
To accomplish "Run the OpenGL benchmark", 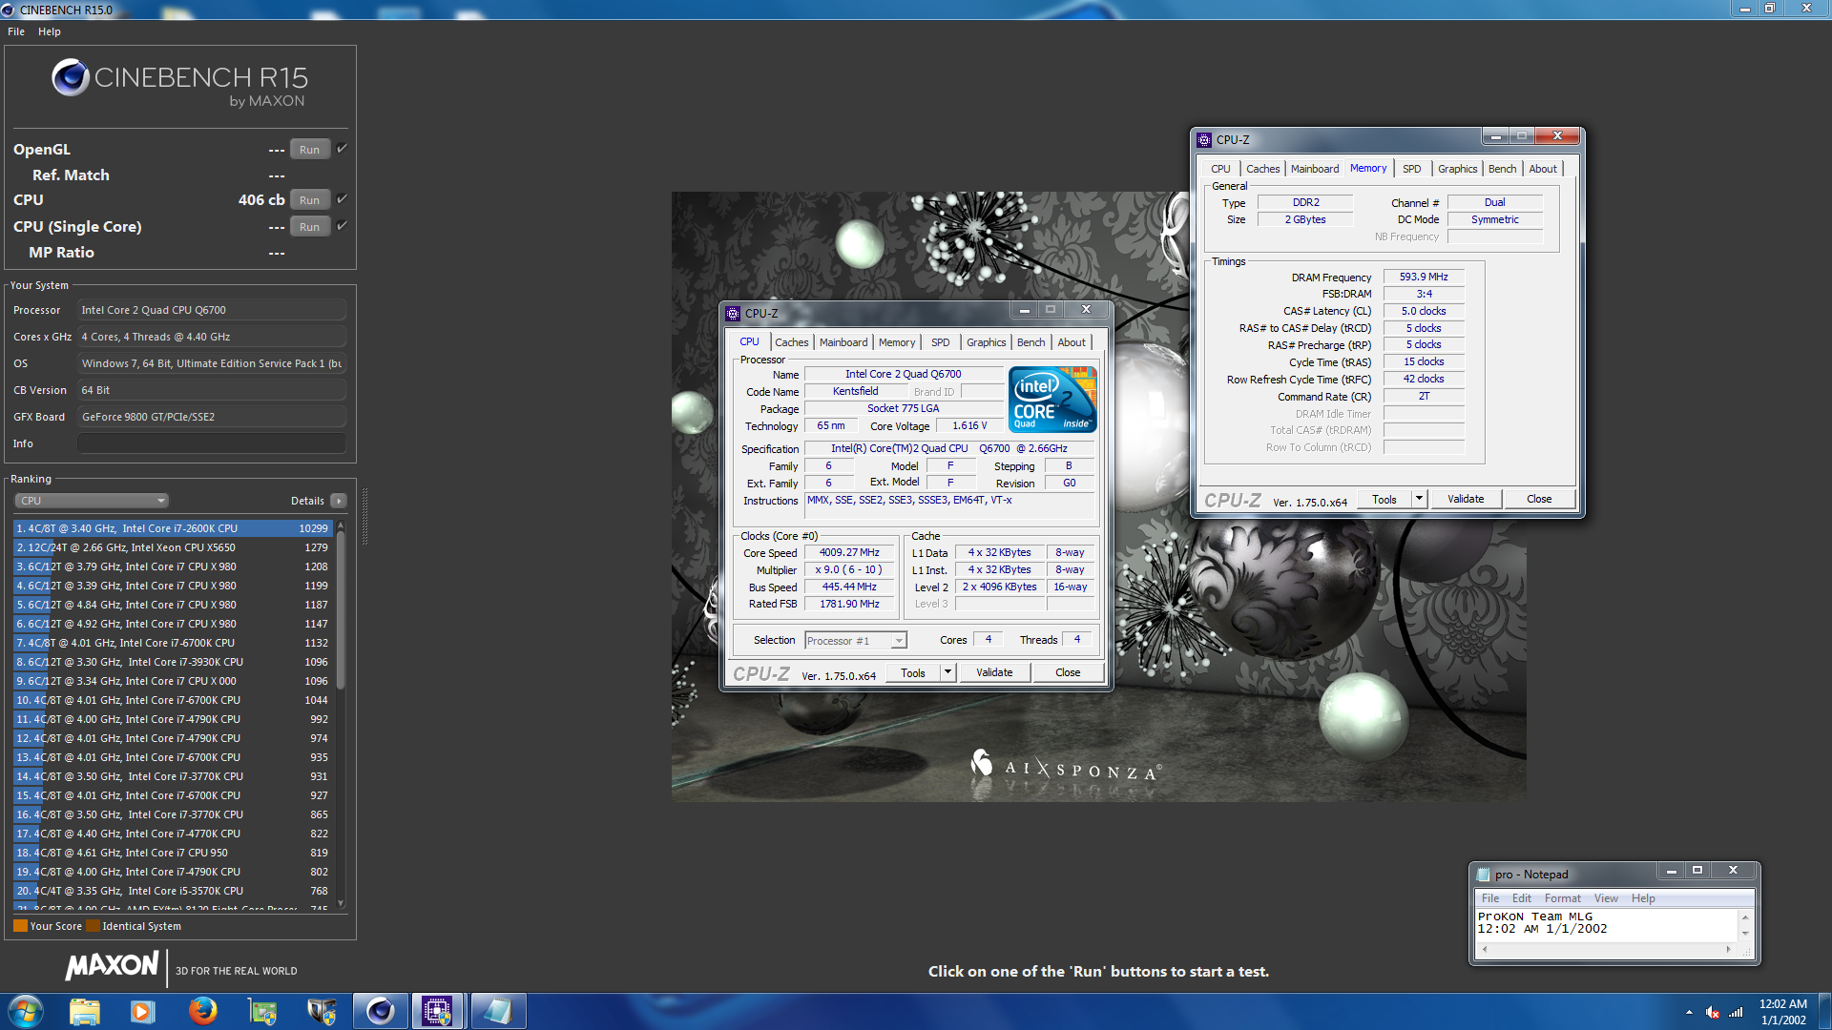I will (x=309, y=150).
